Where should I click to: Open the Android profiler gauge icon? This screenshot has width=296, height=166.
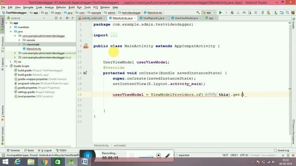point(244,12)
